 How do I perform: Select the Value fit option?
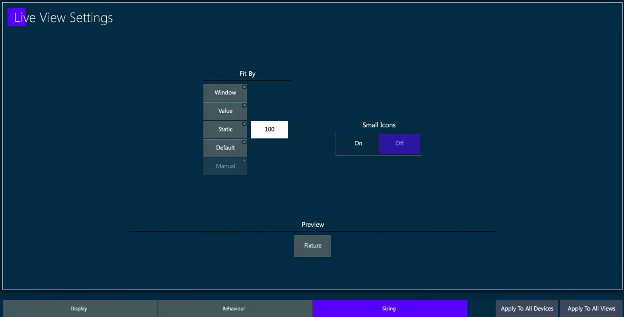click(225, 111)
